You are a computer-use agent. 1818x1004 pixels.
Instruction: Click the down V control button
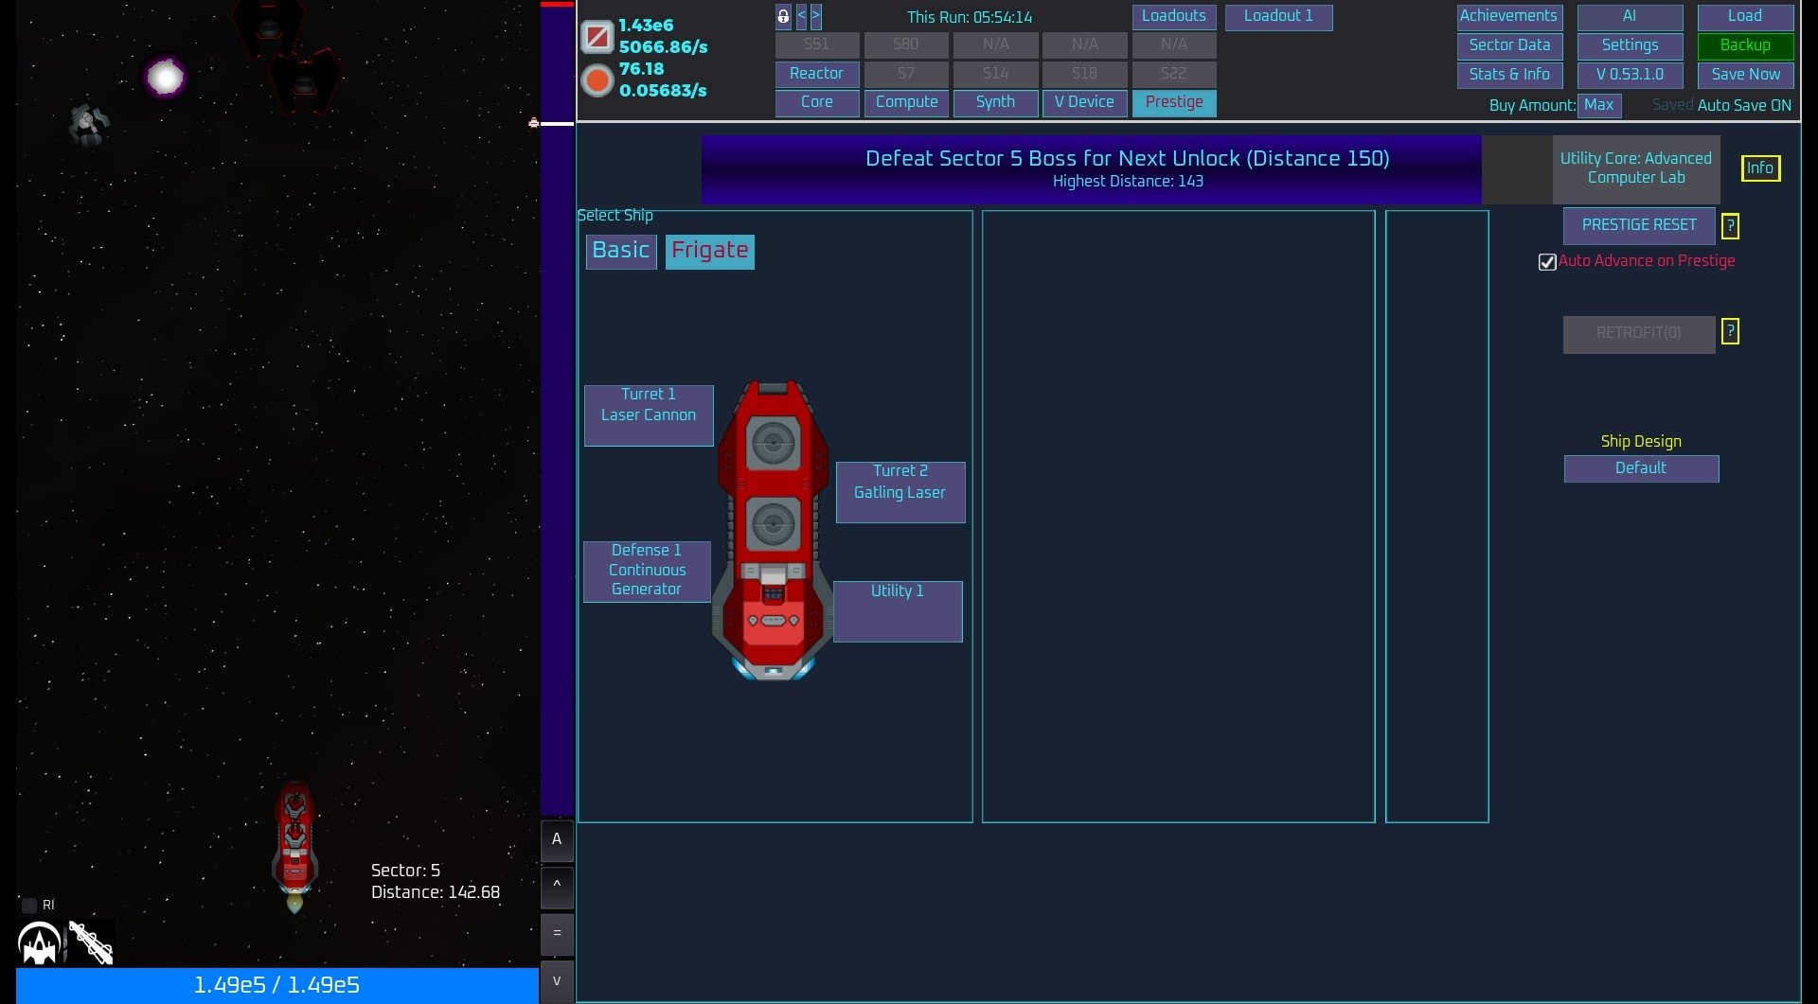click(557, 981)
